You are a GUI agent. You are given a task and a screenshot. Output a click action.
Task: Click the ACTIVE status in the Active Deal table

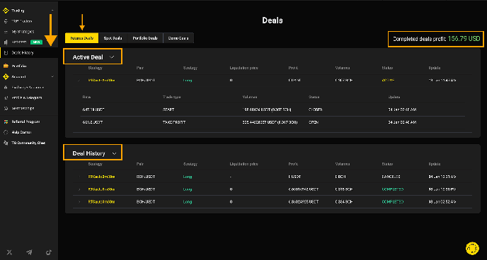(x=388, y=81)
